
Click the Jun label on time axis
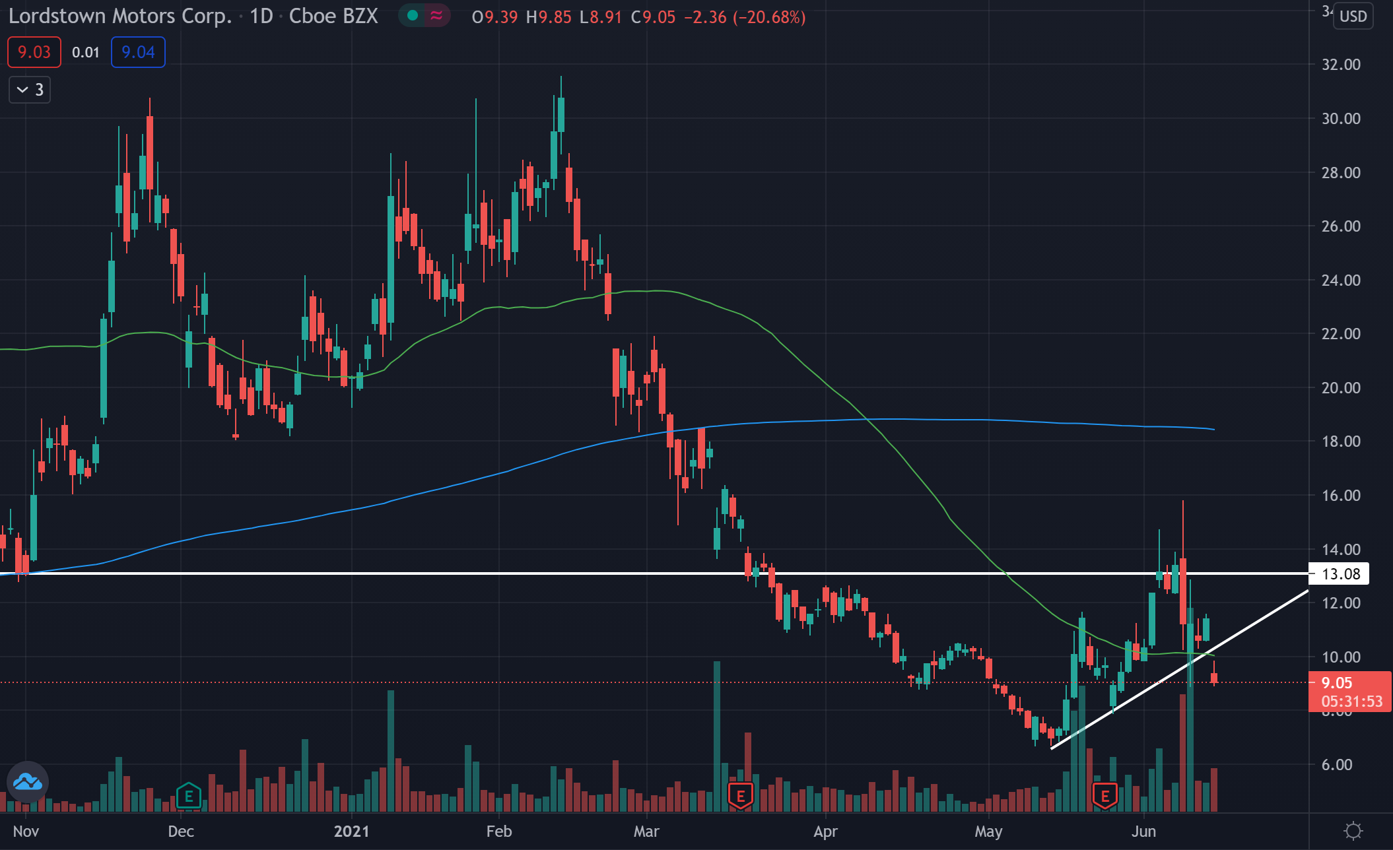tap(1143, 832)
